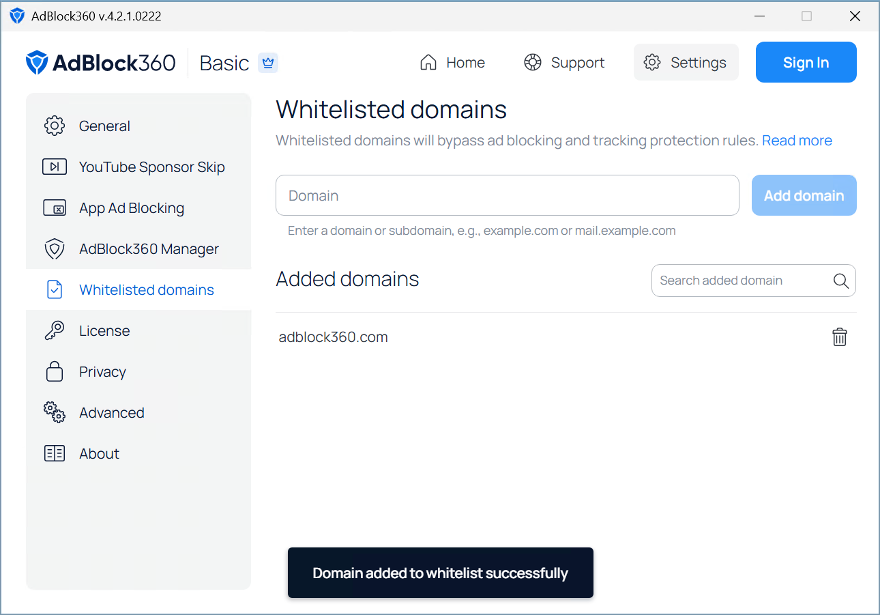The height and width of the screenshot is (615, 880).
Task: Click the Added domains heading
Action: point(348,279)
